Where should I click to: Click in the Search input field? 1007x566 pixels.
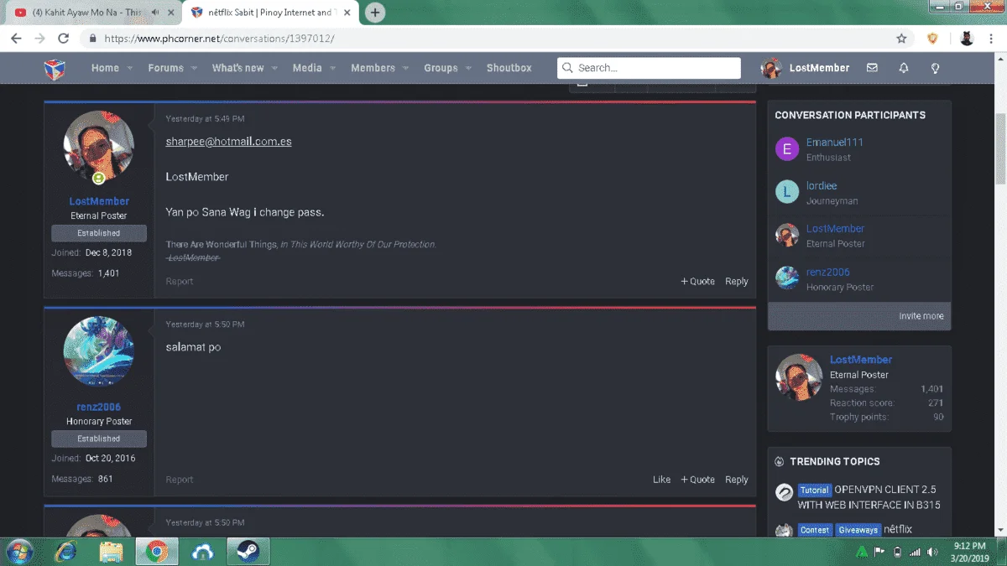649,68
